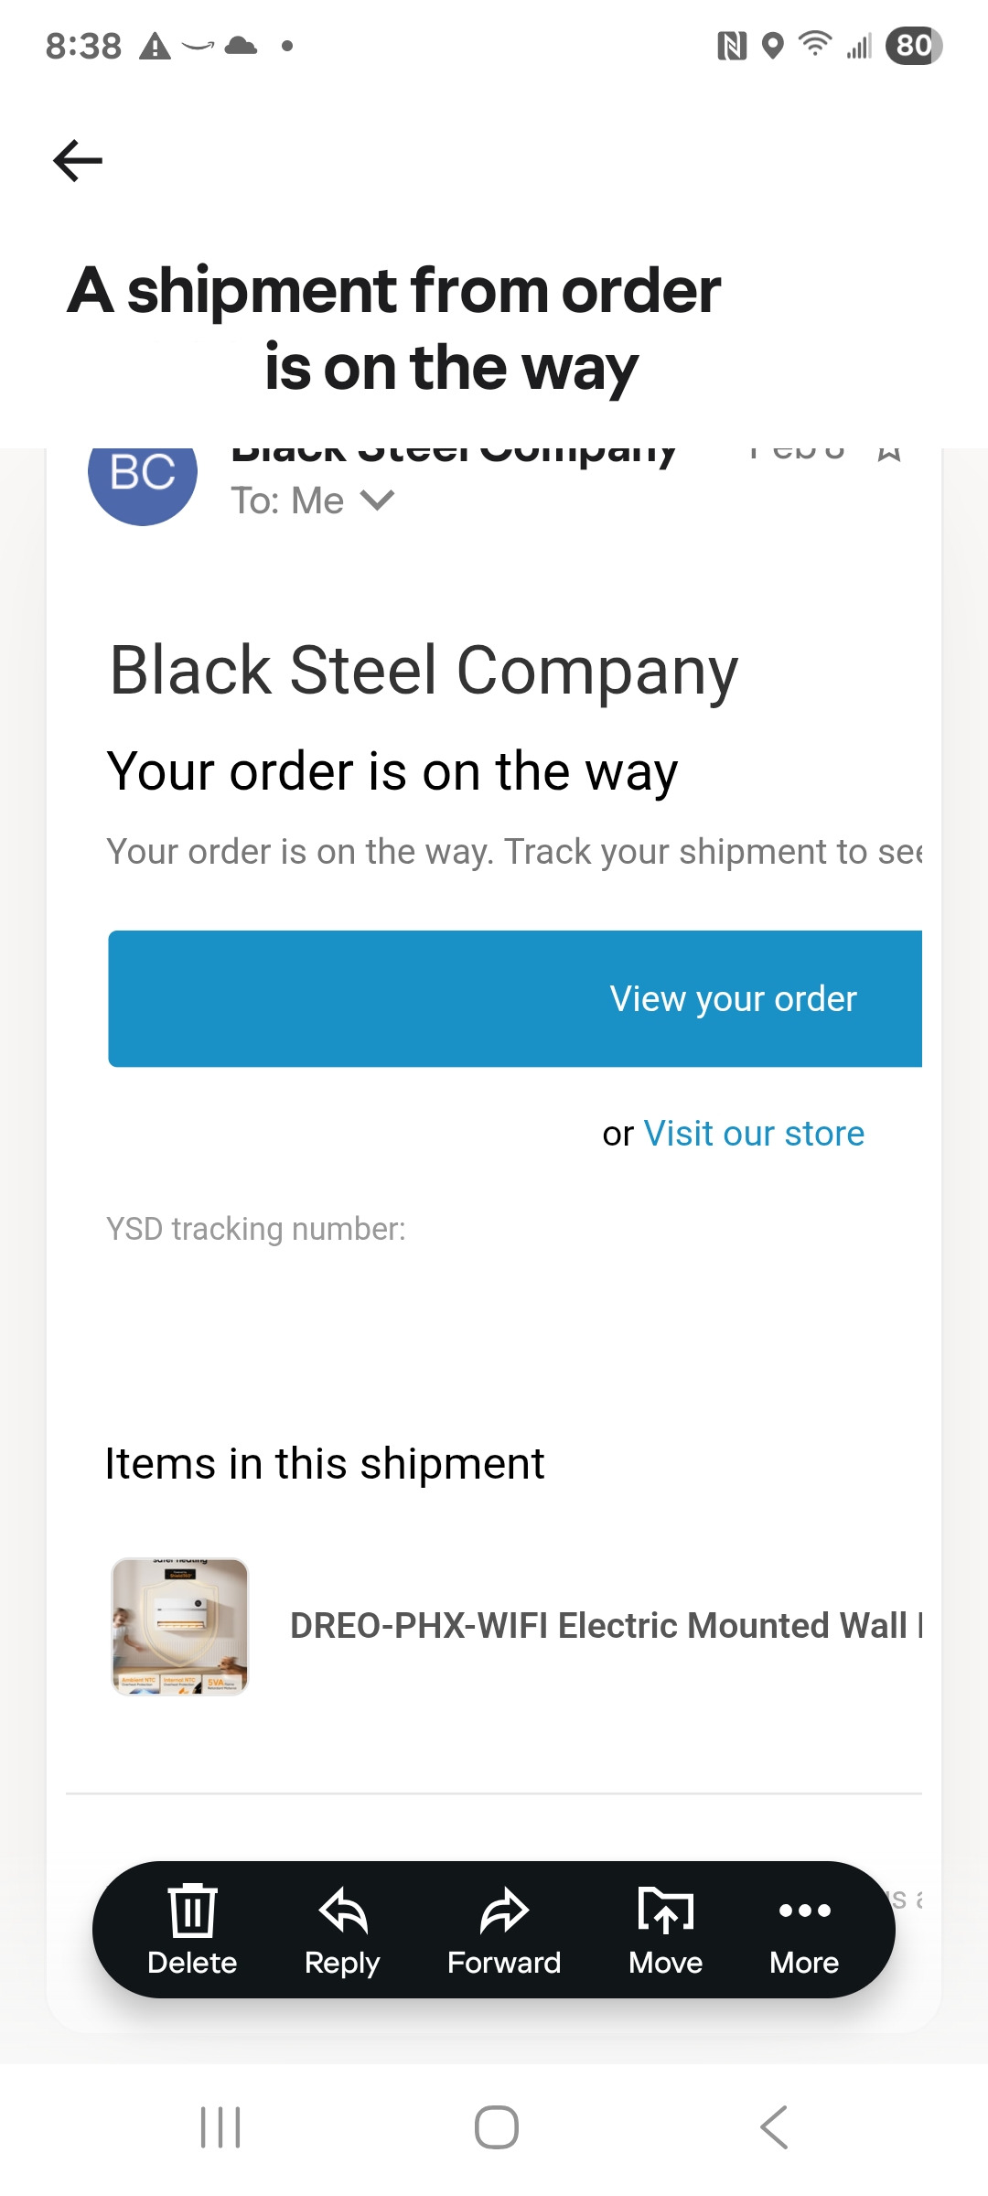This screenshot has width=988, height=2196.
Task: Open the Visit our store link
Action: click(x=754, y=1134)
